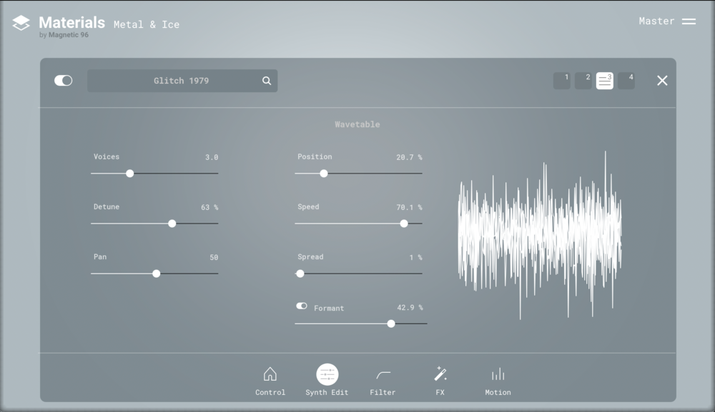Switch to layer slot 4

pyautogui.click(x=626, y=81)
